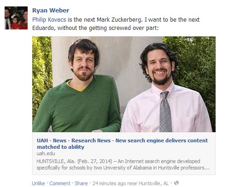
Task: Click the 'matched to ability' title line
Action: point(60,147)
